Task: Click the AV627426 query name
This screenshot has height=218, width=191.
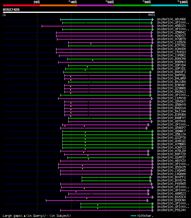Action: pos(11,10)
